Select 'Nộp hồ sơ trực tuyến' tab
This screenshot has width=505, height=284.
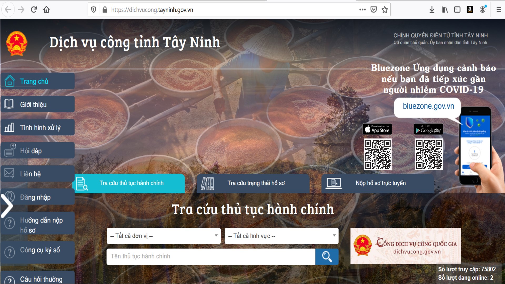pyautogui.click(x=378, y=183)
